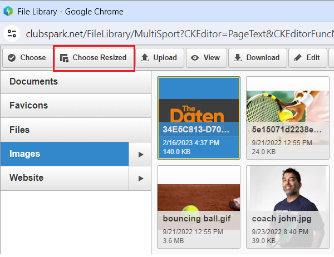Select the bouncing ball.gif thumbnail
This screenshot has height=257, width=334.
point(199,206)
